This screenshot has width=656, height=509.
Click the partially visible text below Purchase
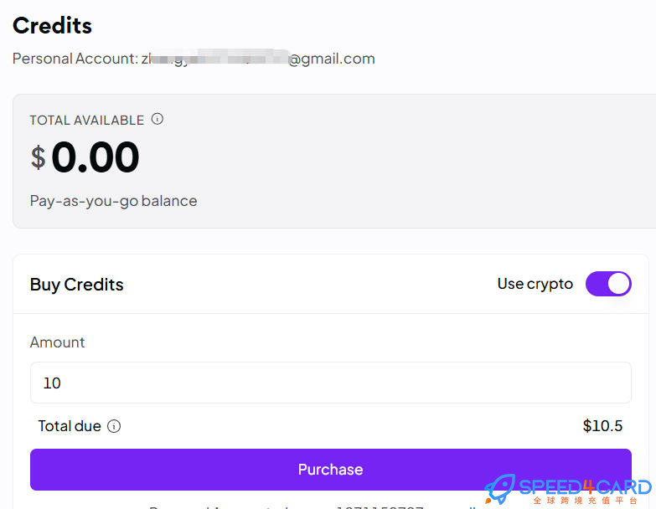tap(313, 507)
